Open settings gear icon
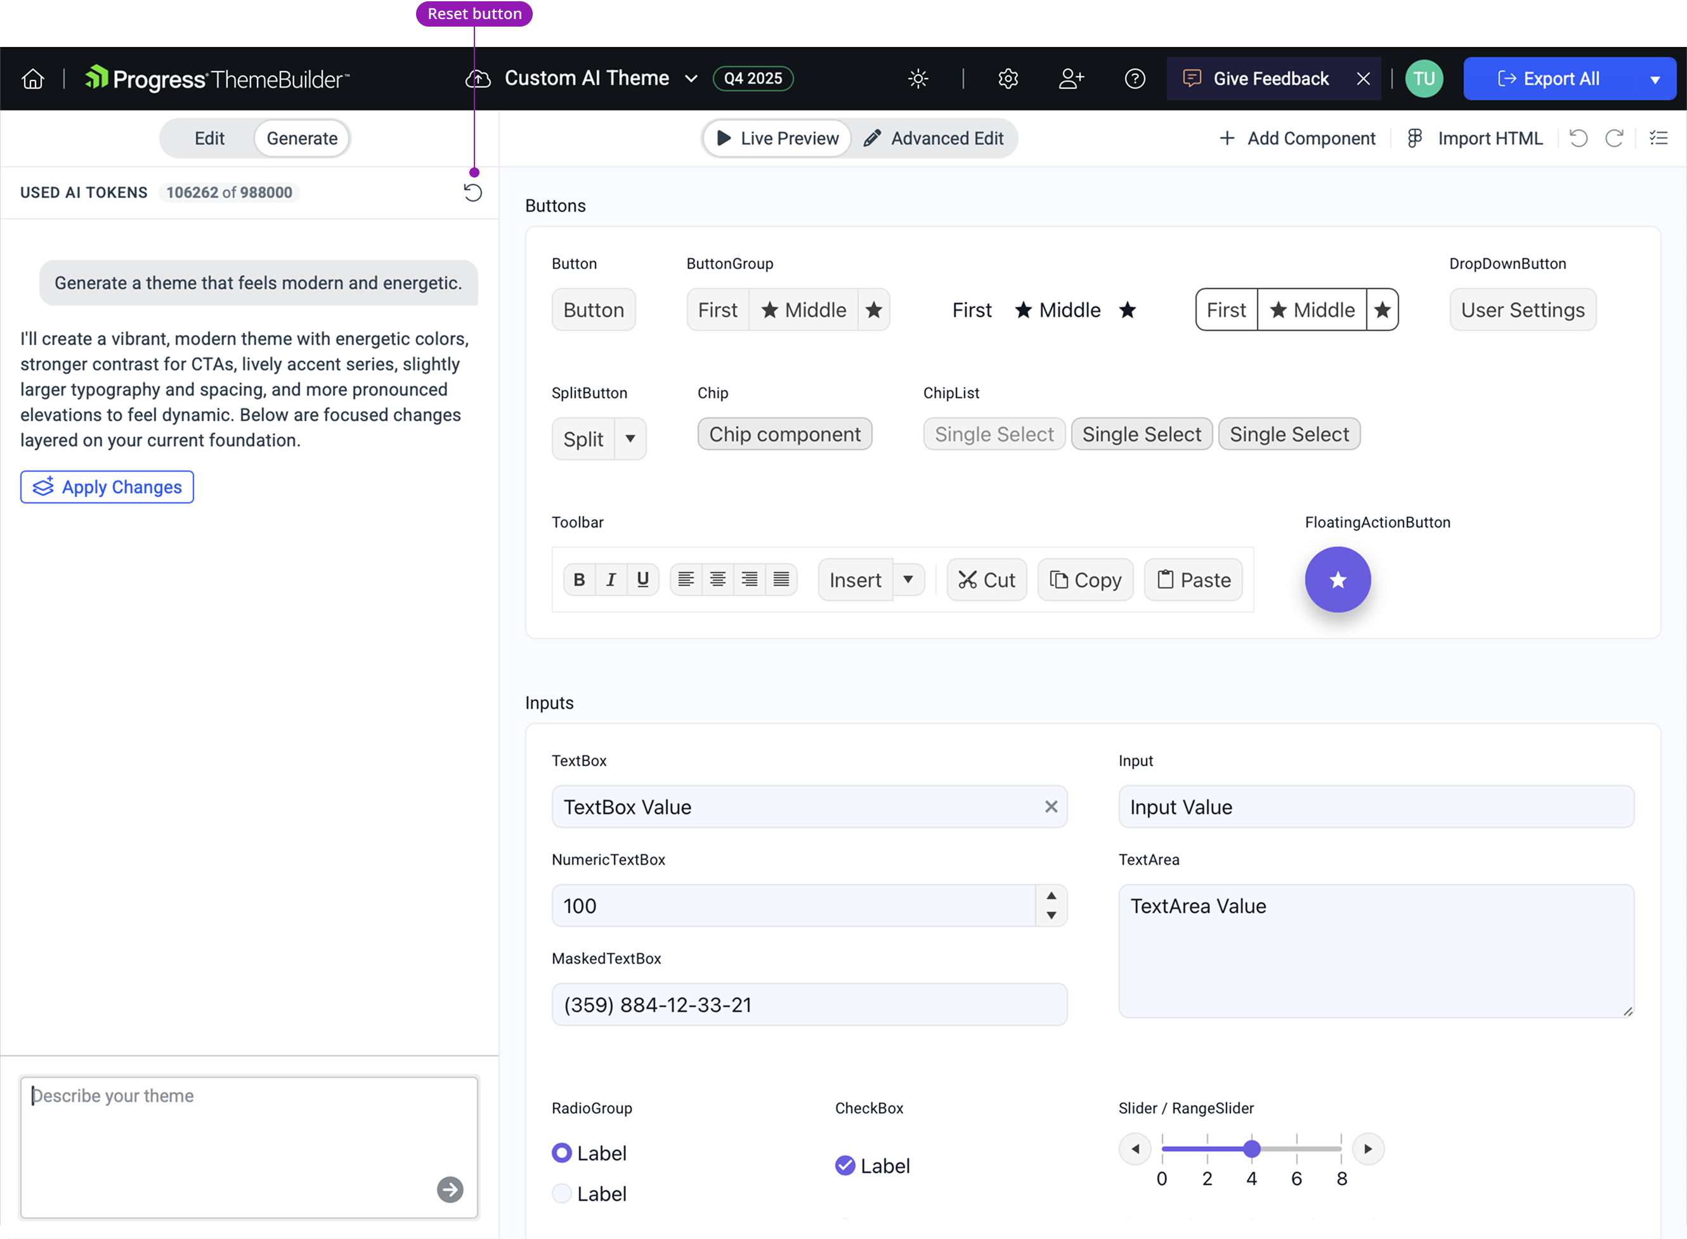 click(x=1008, y=79)
